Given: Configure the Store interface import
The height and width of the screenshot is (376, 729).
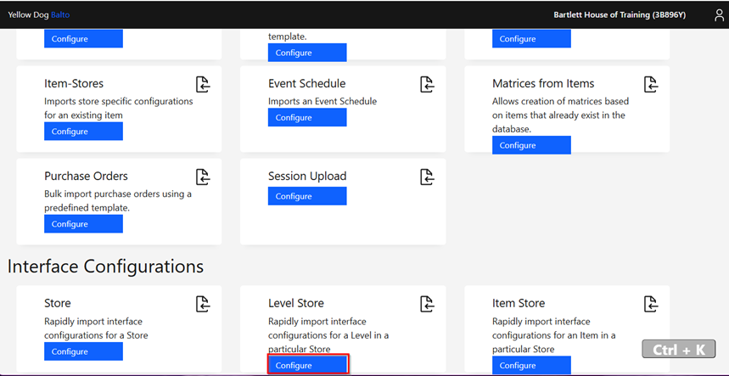Looking at the screenshot, I should [84, 351].
